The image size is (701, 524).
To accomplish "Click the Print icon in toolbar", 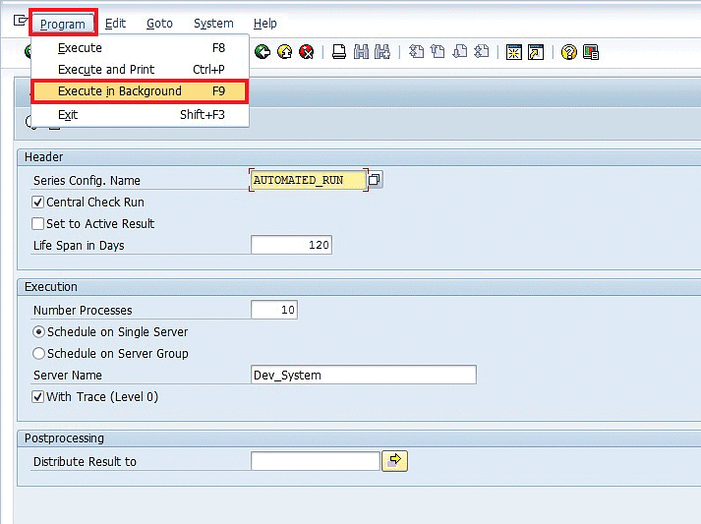I will coord(338,52).
